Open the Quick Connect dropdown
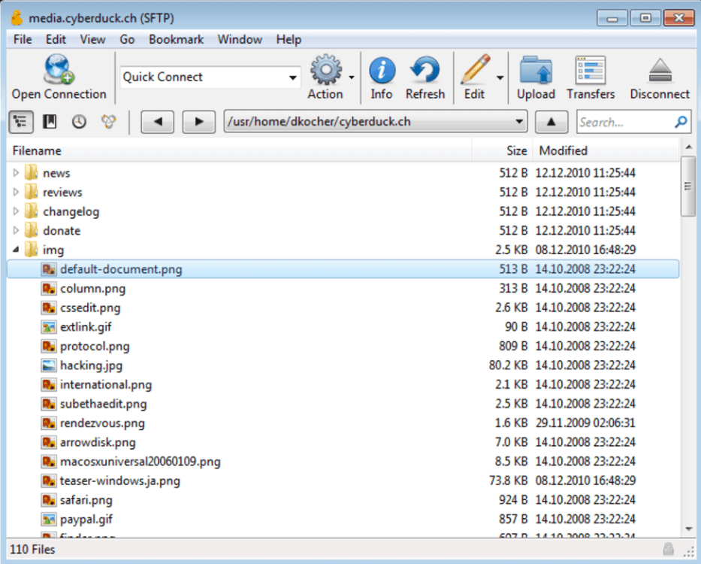This screenshot has height=564, width=701. [293, 77]
